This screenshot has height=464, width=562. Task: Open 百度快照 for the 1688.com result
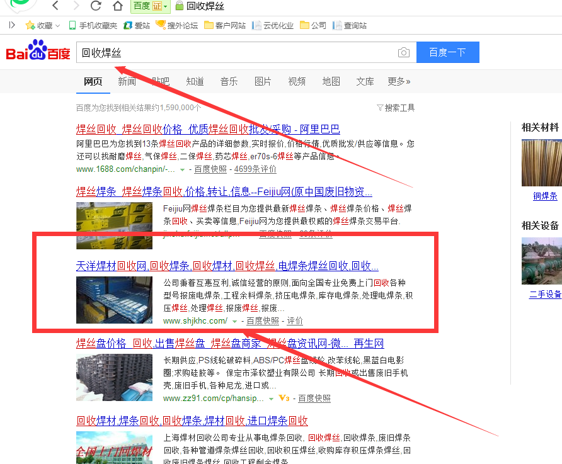click(210, 169)
